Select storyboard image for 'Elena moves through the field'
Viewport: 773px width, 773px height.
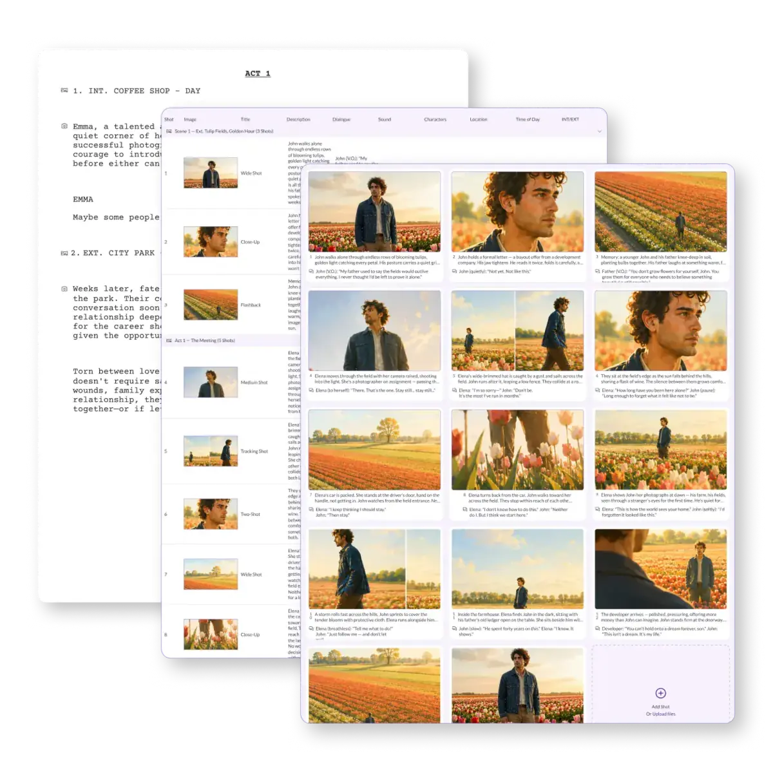click(x=375, y=330)
